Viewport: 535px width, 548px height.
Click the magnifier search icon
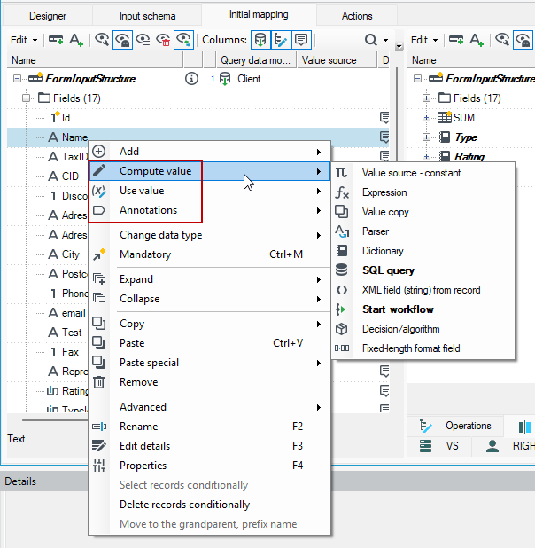(x=370, y=40)
